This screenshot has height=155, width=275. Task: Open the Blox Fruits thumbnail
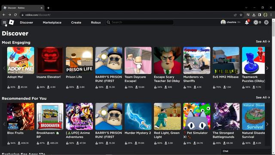click(x=21, y=116)
